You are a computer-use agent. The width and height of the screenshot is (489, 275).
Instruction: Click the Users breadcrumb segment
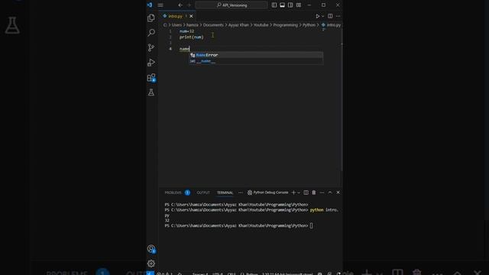coord(176,25)
